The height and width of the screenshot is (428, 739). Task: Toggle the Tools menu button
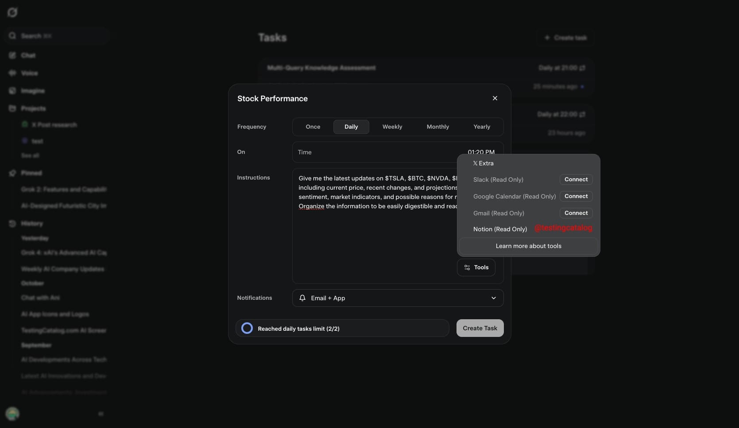476,267
